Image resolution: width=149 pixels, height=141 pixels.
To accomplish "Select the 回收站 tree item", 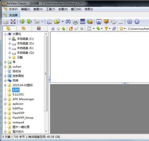I will point(17,71).
